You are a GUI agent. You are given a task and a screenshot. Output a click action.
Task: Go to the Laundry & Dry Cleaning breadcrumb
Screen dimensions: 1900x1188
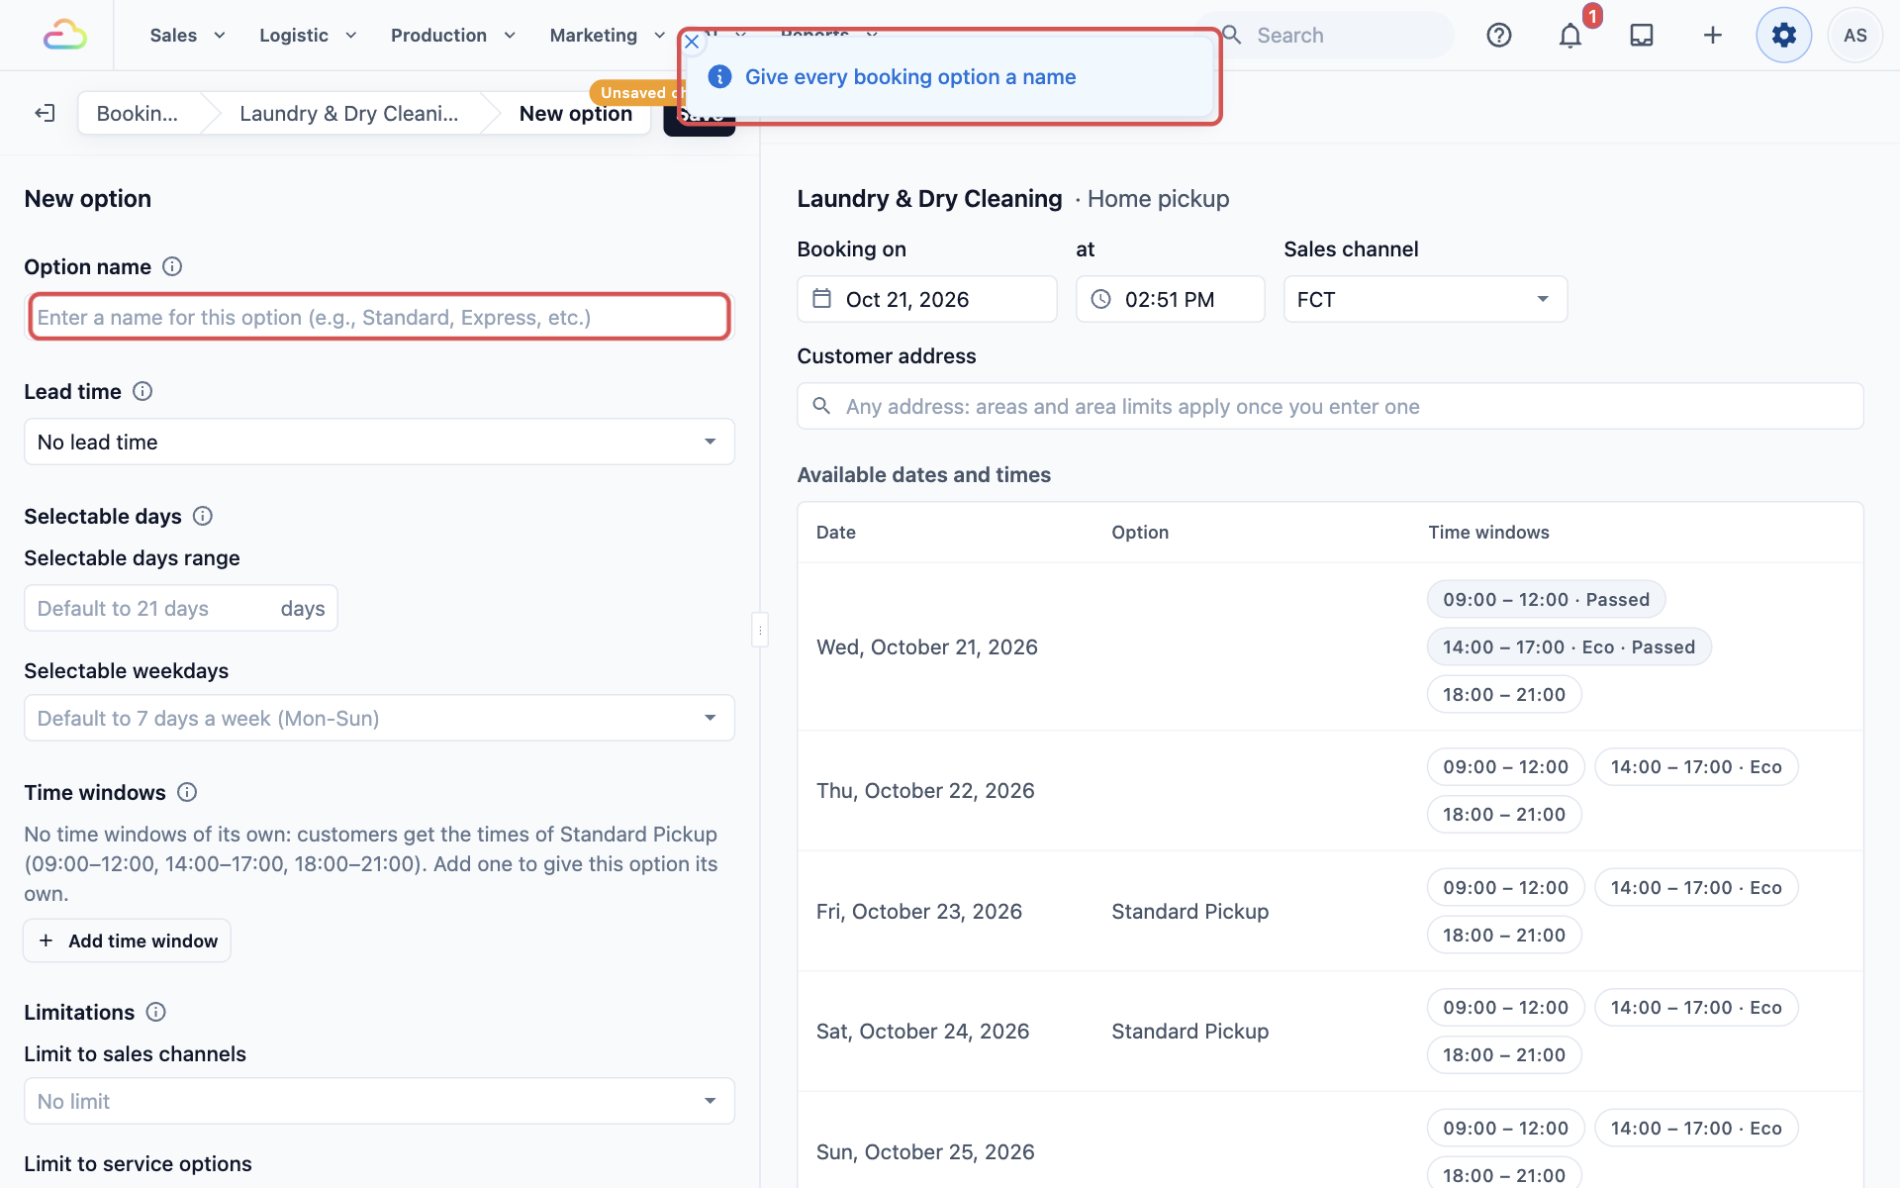(348, 113)
